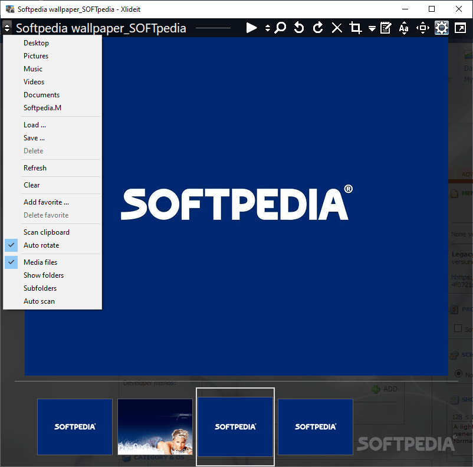Open the crop options dropdown arrow
This screenshot has height=467, width=473.
coord(372,28)
